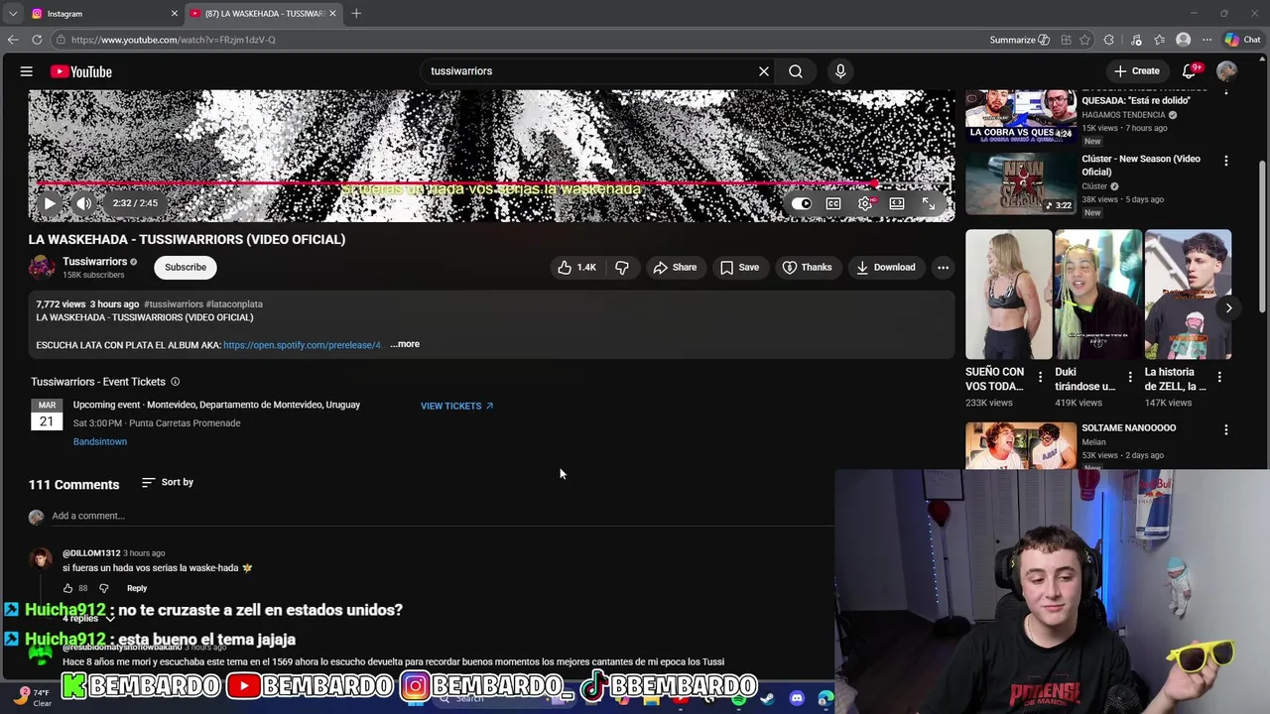Download the video
The image size is (1270, 714).
point(886,267)
